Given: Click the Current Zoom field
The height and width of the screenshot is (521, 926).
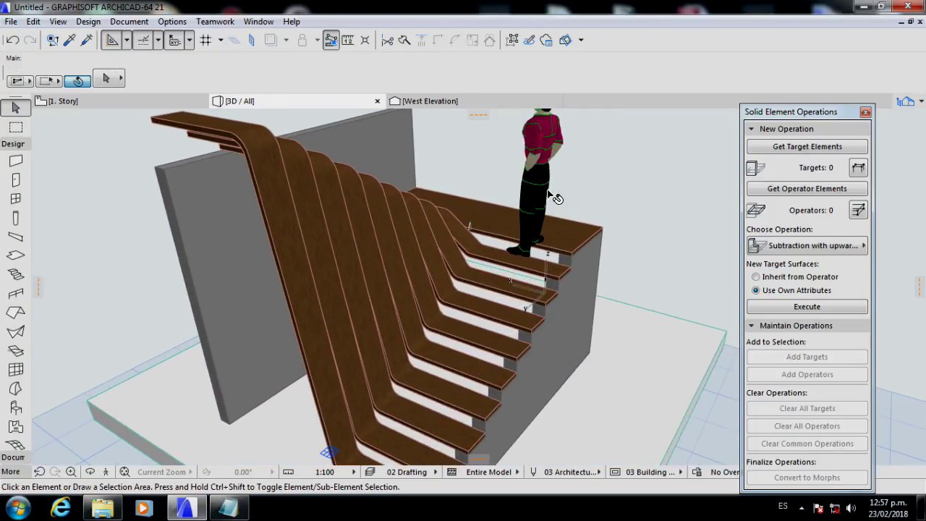Looking at the screenshot, I should tap(162, 472).
